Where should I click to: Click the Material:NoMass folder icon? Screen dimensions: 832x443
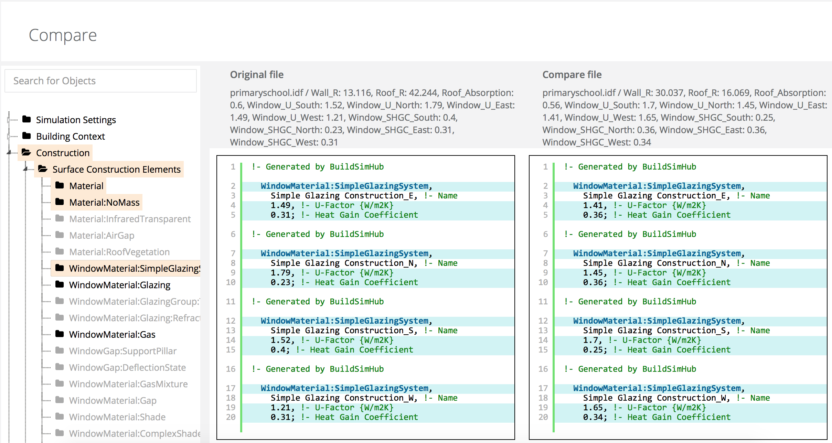tap(60, 202)
